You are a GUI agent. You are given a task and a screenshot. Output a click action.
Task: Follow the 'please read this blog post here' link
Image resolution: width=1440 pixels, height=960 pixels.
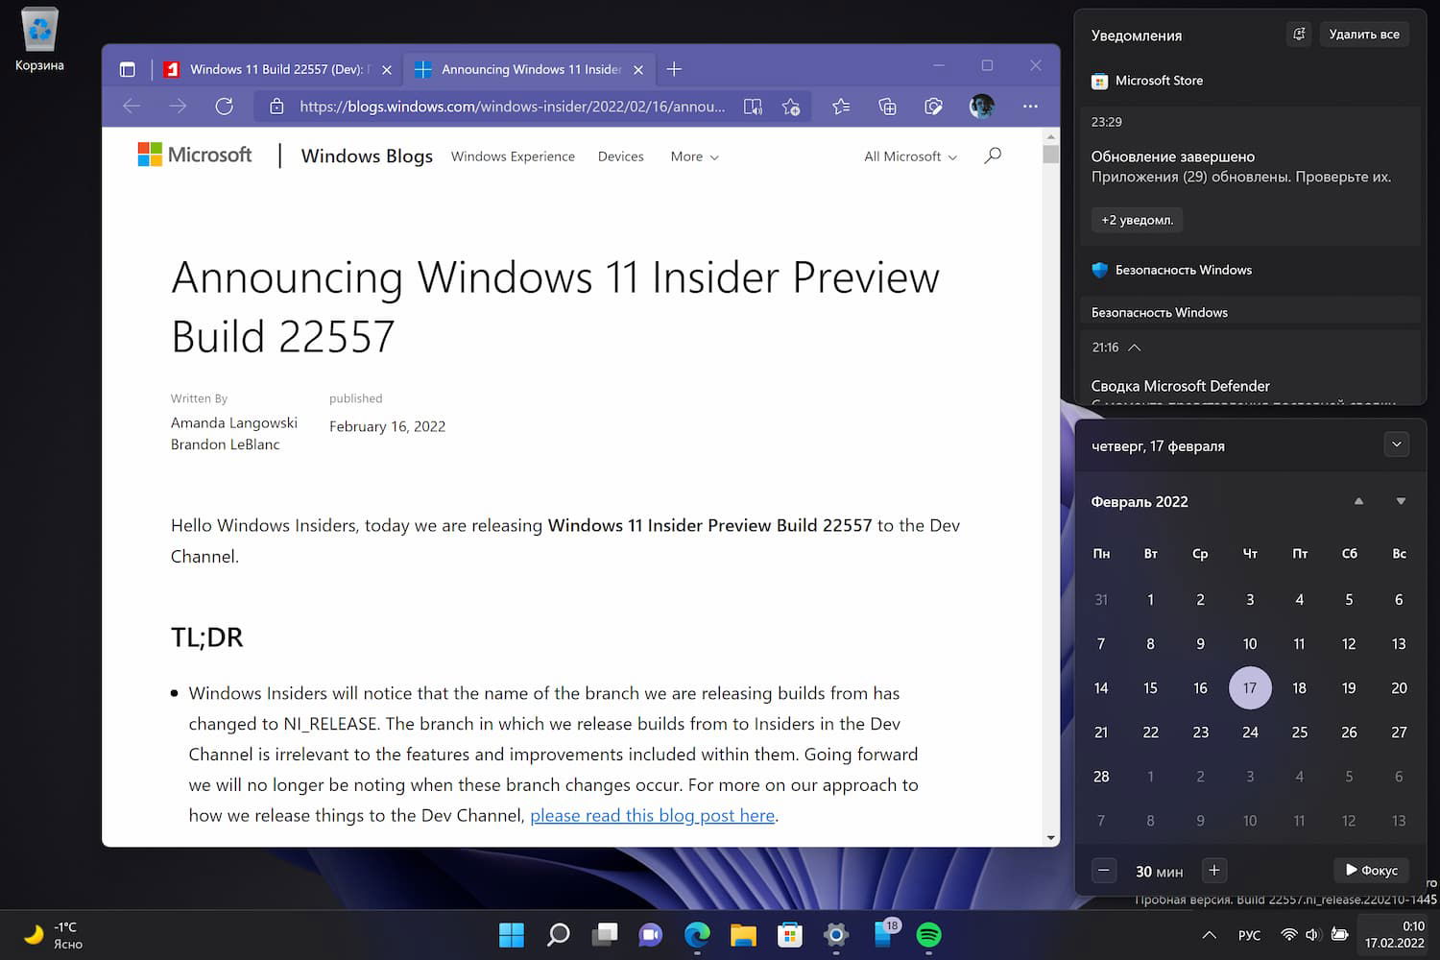click(653, 815)
